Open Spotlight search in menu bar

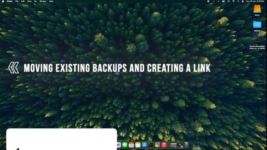(x=238, y=1)
